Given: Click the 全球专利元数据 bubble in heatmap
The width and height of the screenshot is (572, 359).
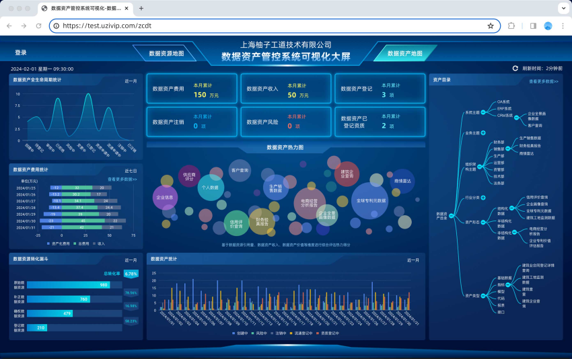Looking at the screenshot, I should click(x=370, y=200).
